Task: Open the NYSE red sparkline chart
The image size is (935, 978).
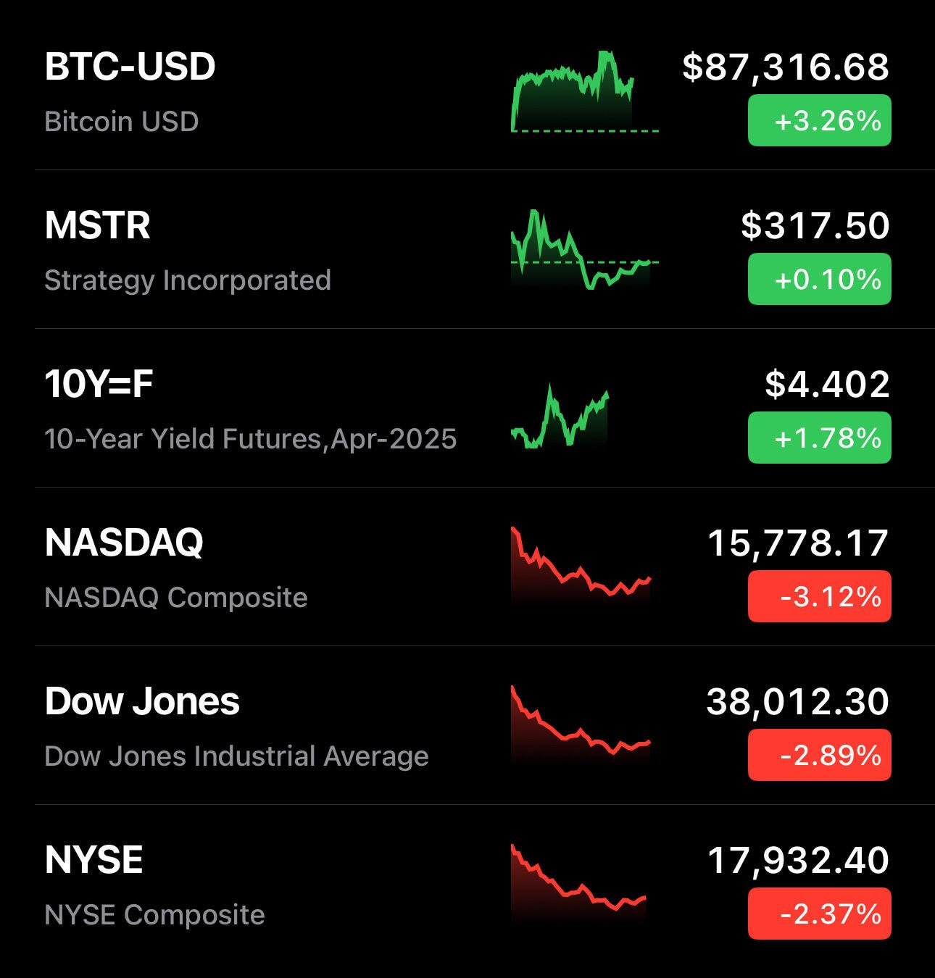Action: click(x=578, y=883)
